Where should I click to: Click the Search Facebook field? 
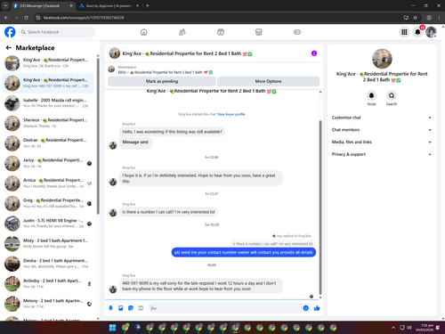pos(57,32)
